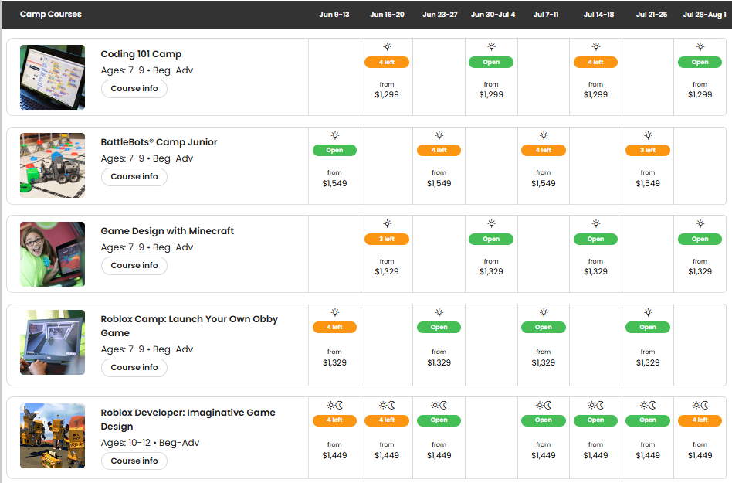Click sun icon for Minecraft Jun 30-Jul 4
Image resolution: width=732 pixels, height=483 pixels.
coord(491,224)
